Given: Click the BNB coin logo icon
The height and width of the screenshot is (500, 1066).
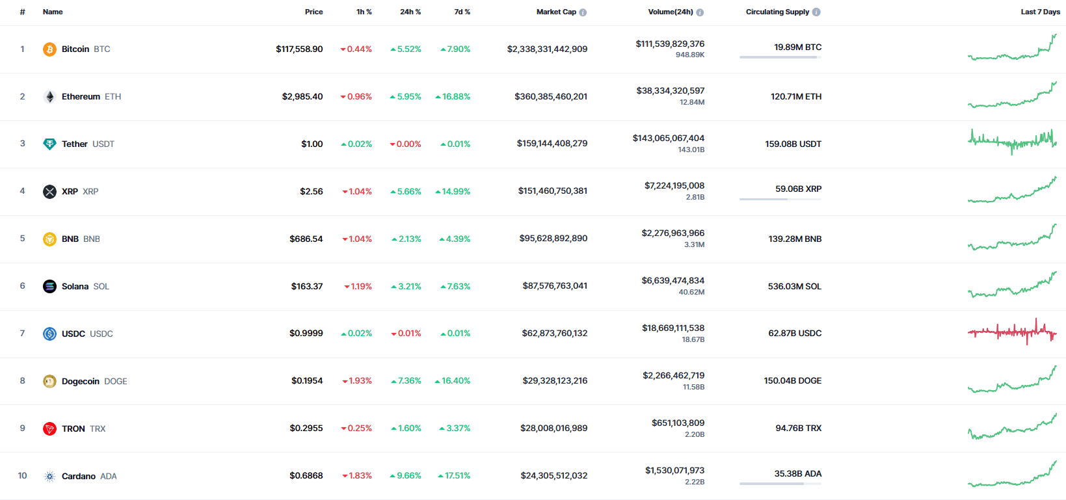Looking at the screenshot, I should 49,239.
